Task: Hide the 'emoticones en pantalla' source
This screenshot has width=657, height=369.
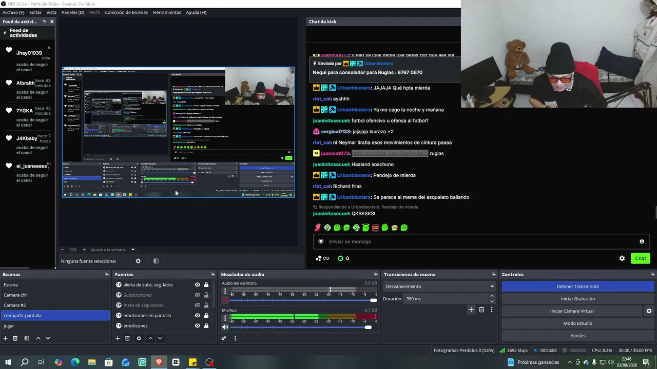Action: (x=197, y=316)
